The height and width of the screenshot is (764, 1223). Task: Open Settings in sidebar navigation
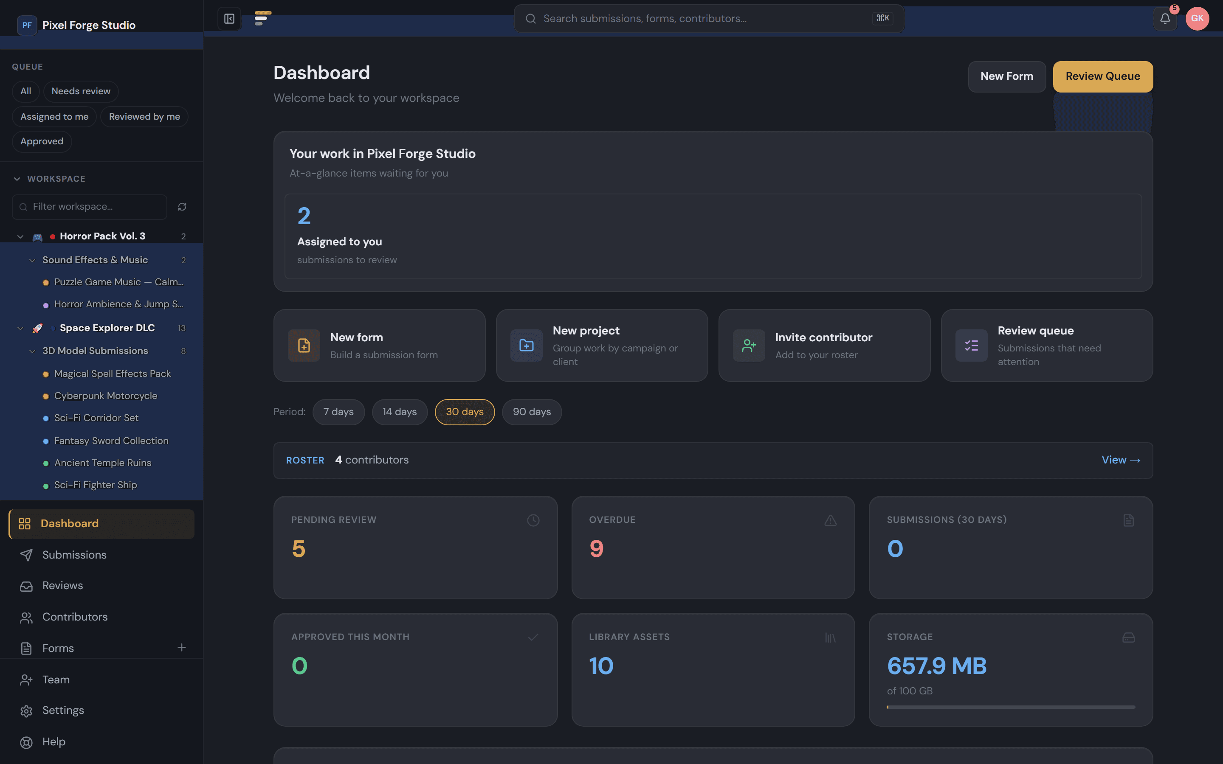(x=101, y=711)
